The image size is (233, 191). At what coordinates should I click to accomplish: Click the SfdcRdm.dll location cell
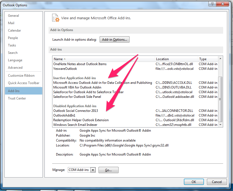pos(175,120)
